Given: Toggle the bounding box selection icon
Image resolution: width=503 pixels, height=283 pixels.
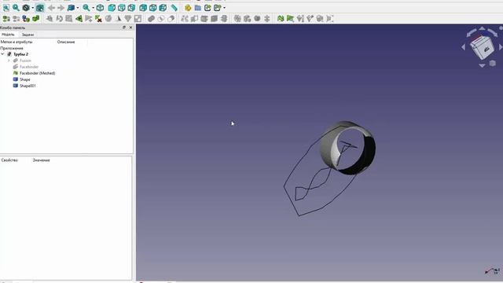Looking at the screenshot, I should [x=40, y=8].
